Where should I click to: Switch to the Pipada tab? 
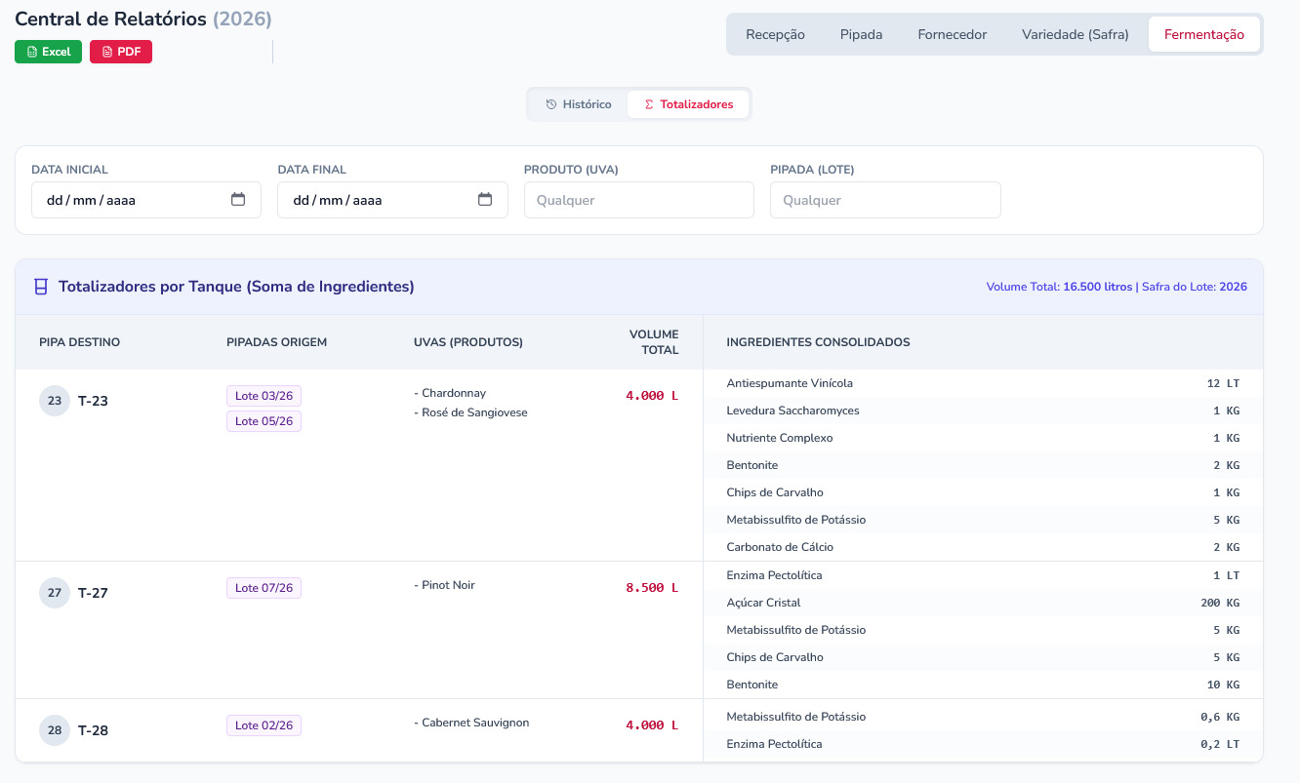click(x=861, y=34)
